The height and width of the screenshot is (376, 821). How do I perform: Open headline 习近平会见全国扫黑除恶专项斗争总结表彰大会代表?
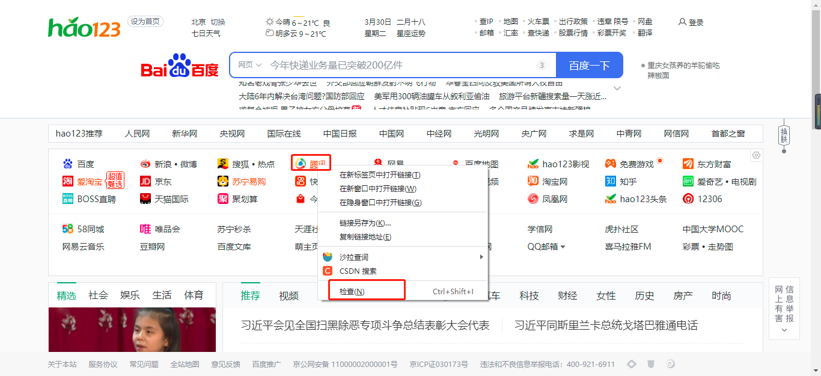click(365, 325)
